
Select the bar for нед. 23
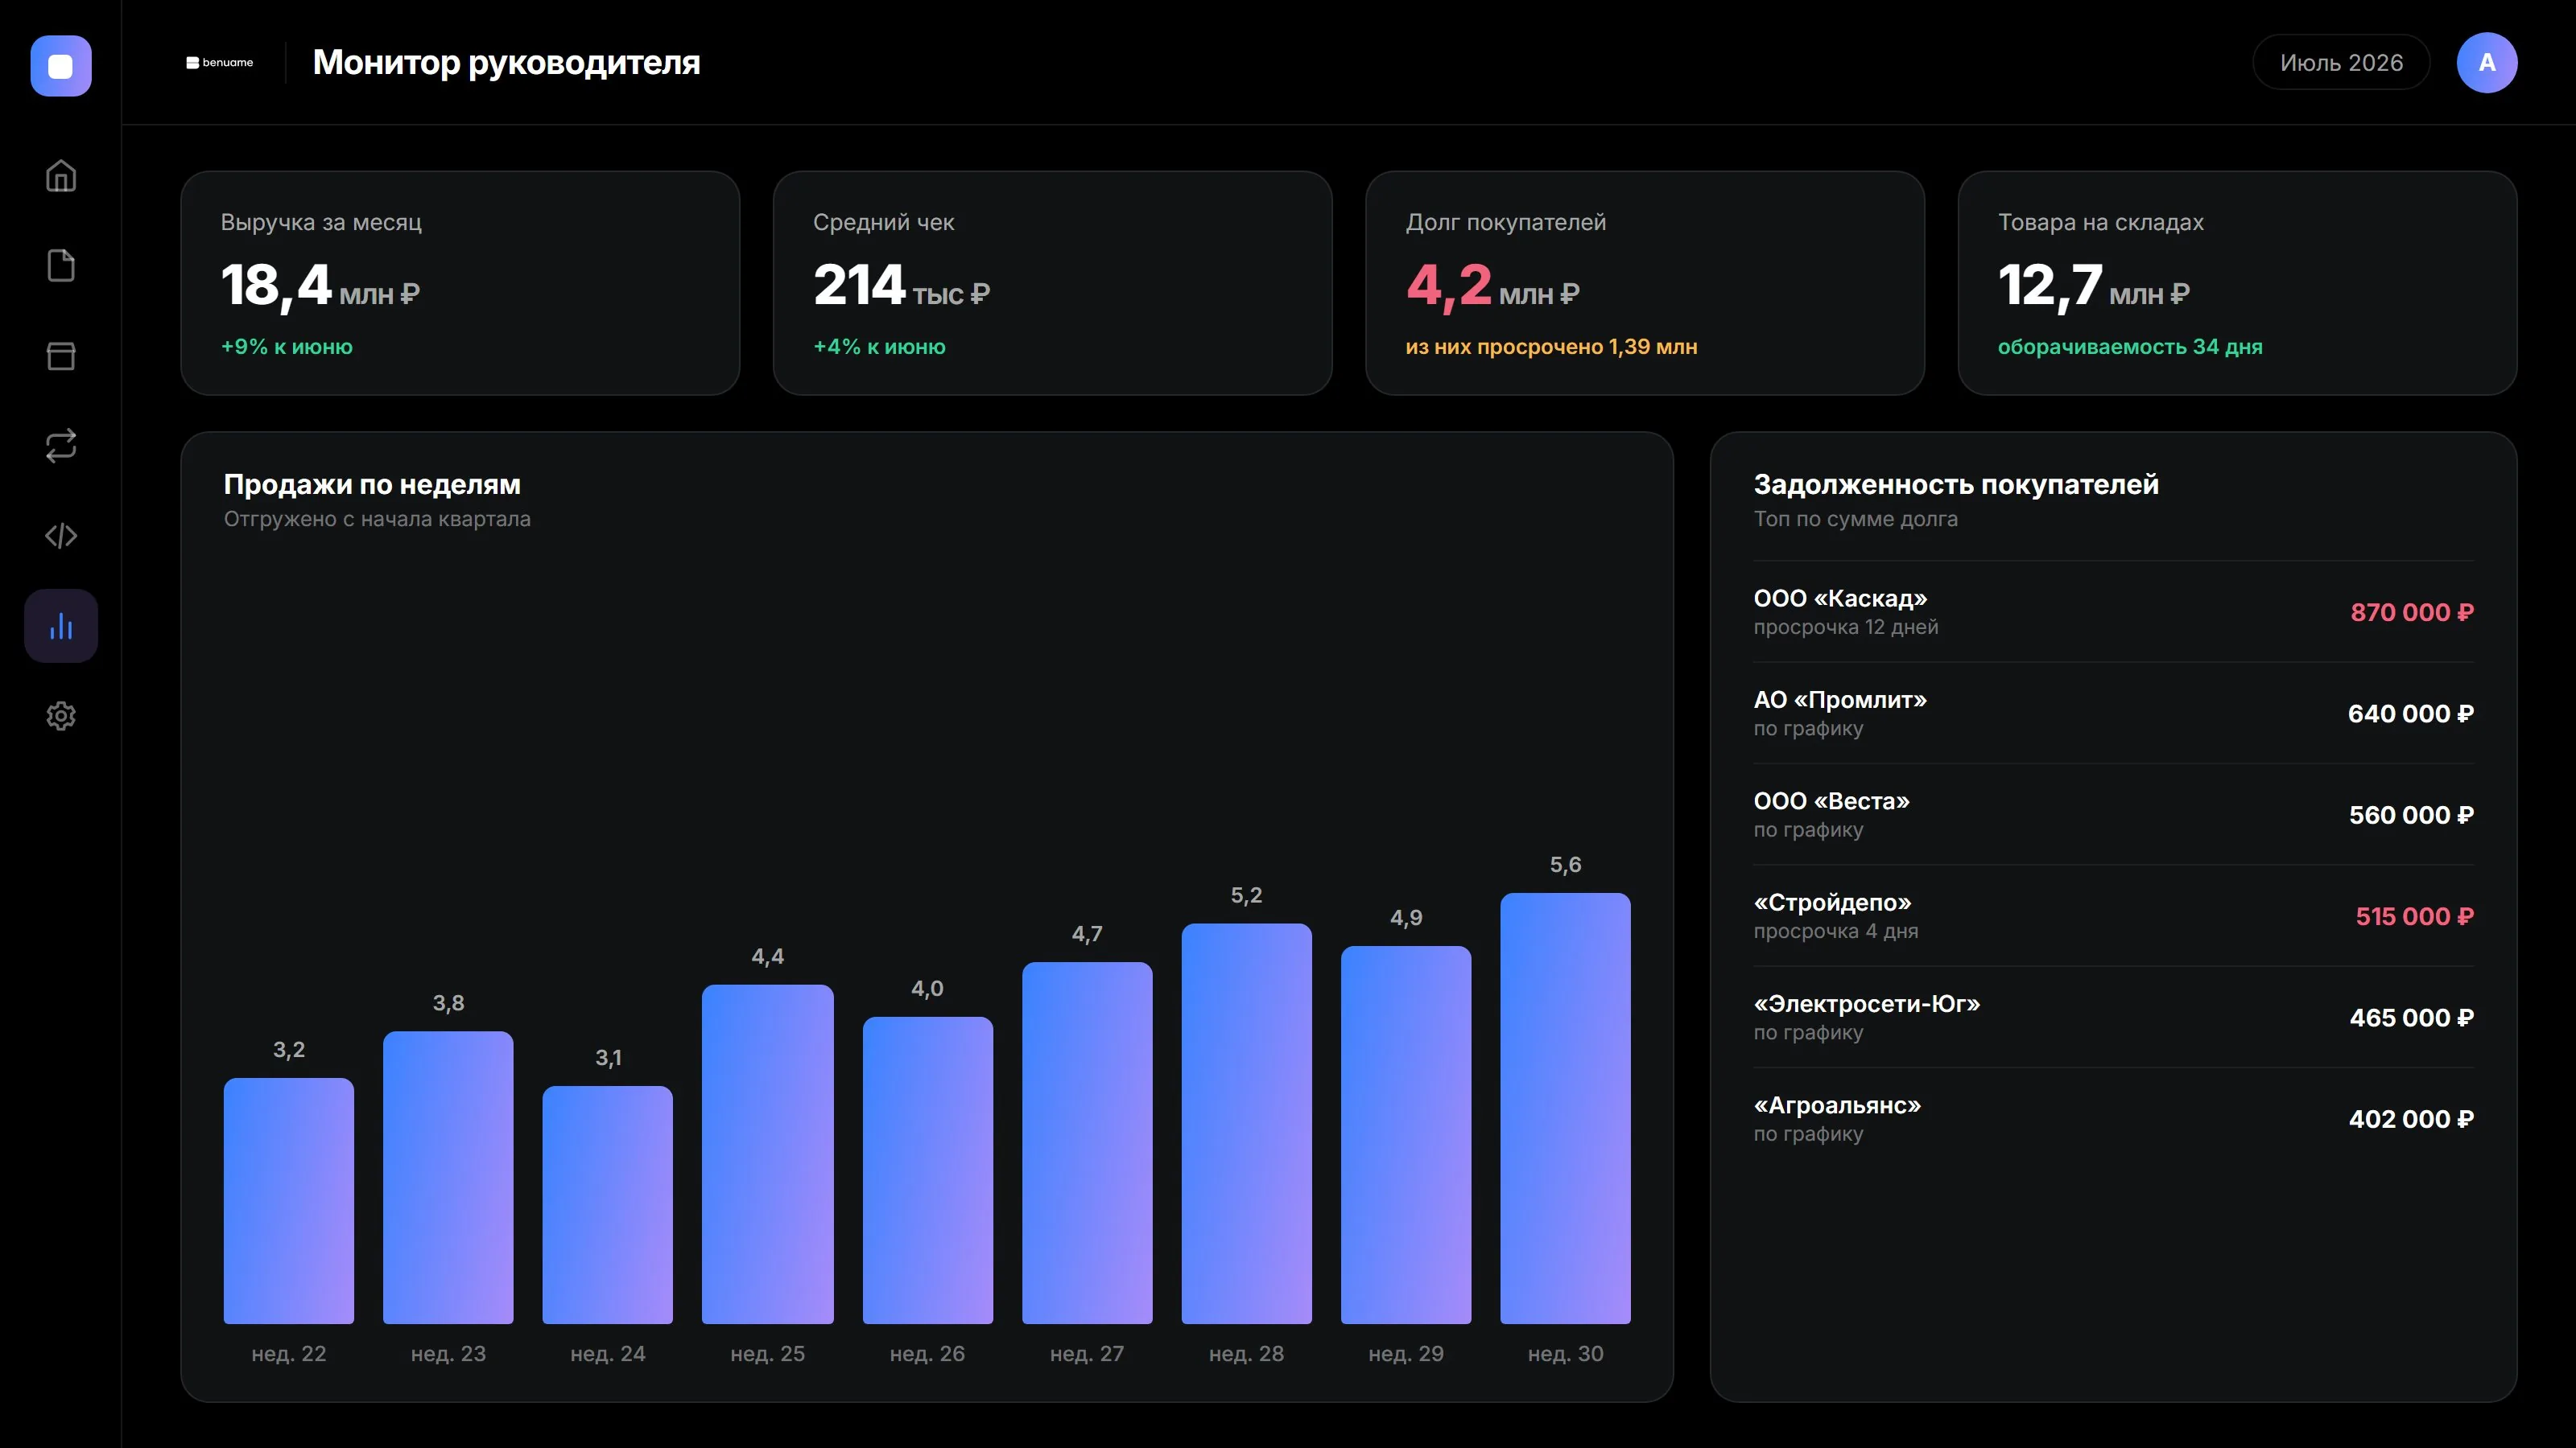pyautogui.click(x=448, y=1177)
